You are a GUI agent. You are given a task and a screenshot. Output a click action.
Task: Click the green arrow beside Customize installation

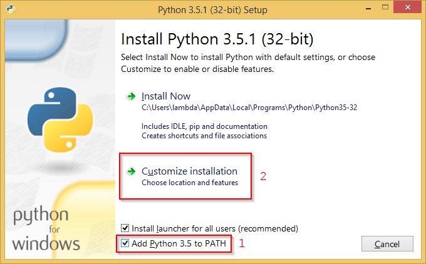[x=131, y=171]
